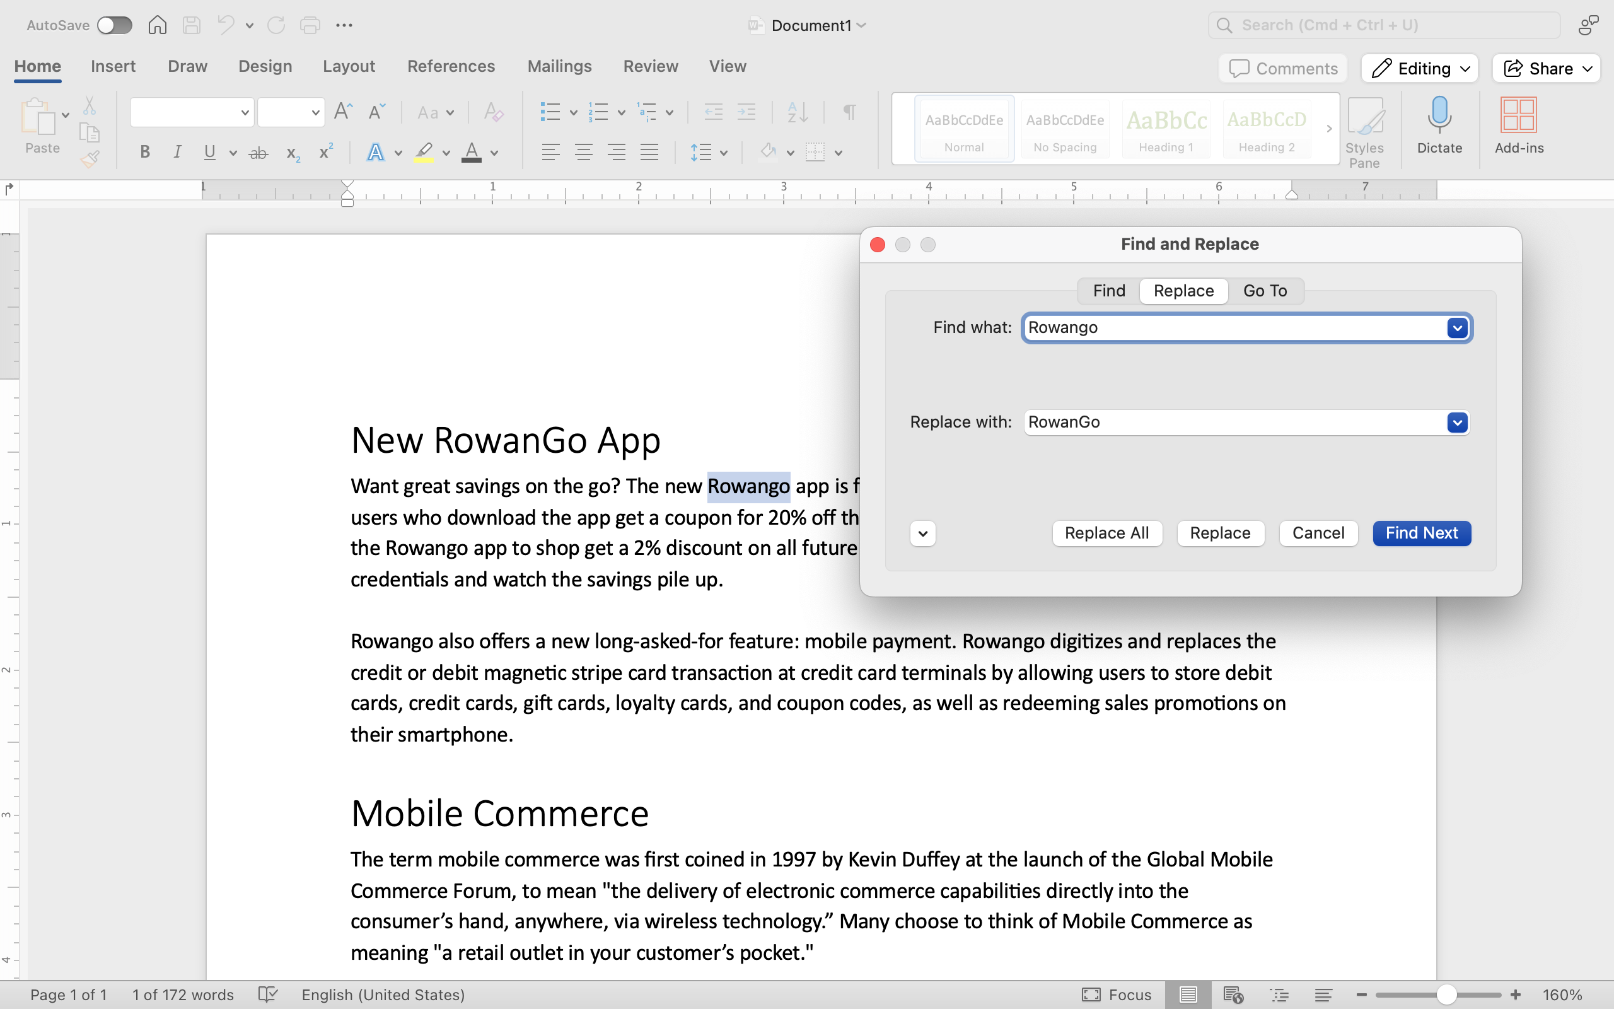Toggle italic formatting
The height and width of the screenshot is (1009, 1614).
[177, 152]
